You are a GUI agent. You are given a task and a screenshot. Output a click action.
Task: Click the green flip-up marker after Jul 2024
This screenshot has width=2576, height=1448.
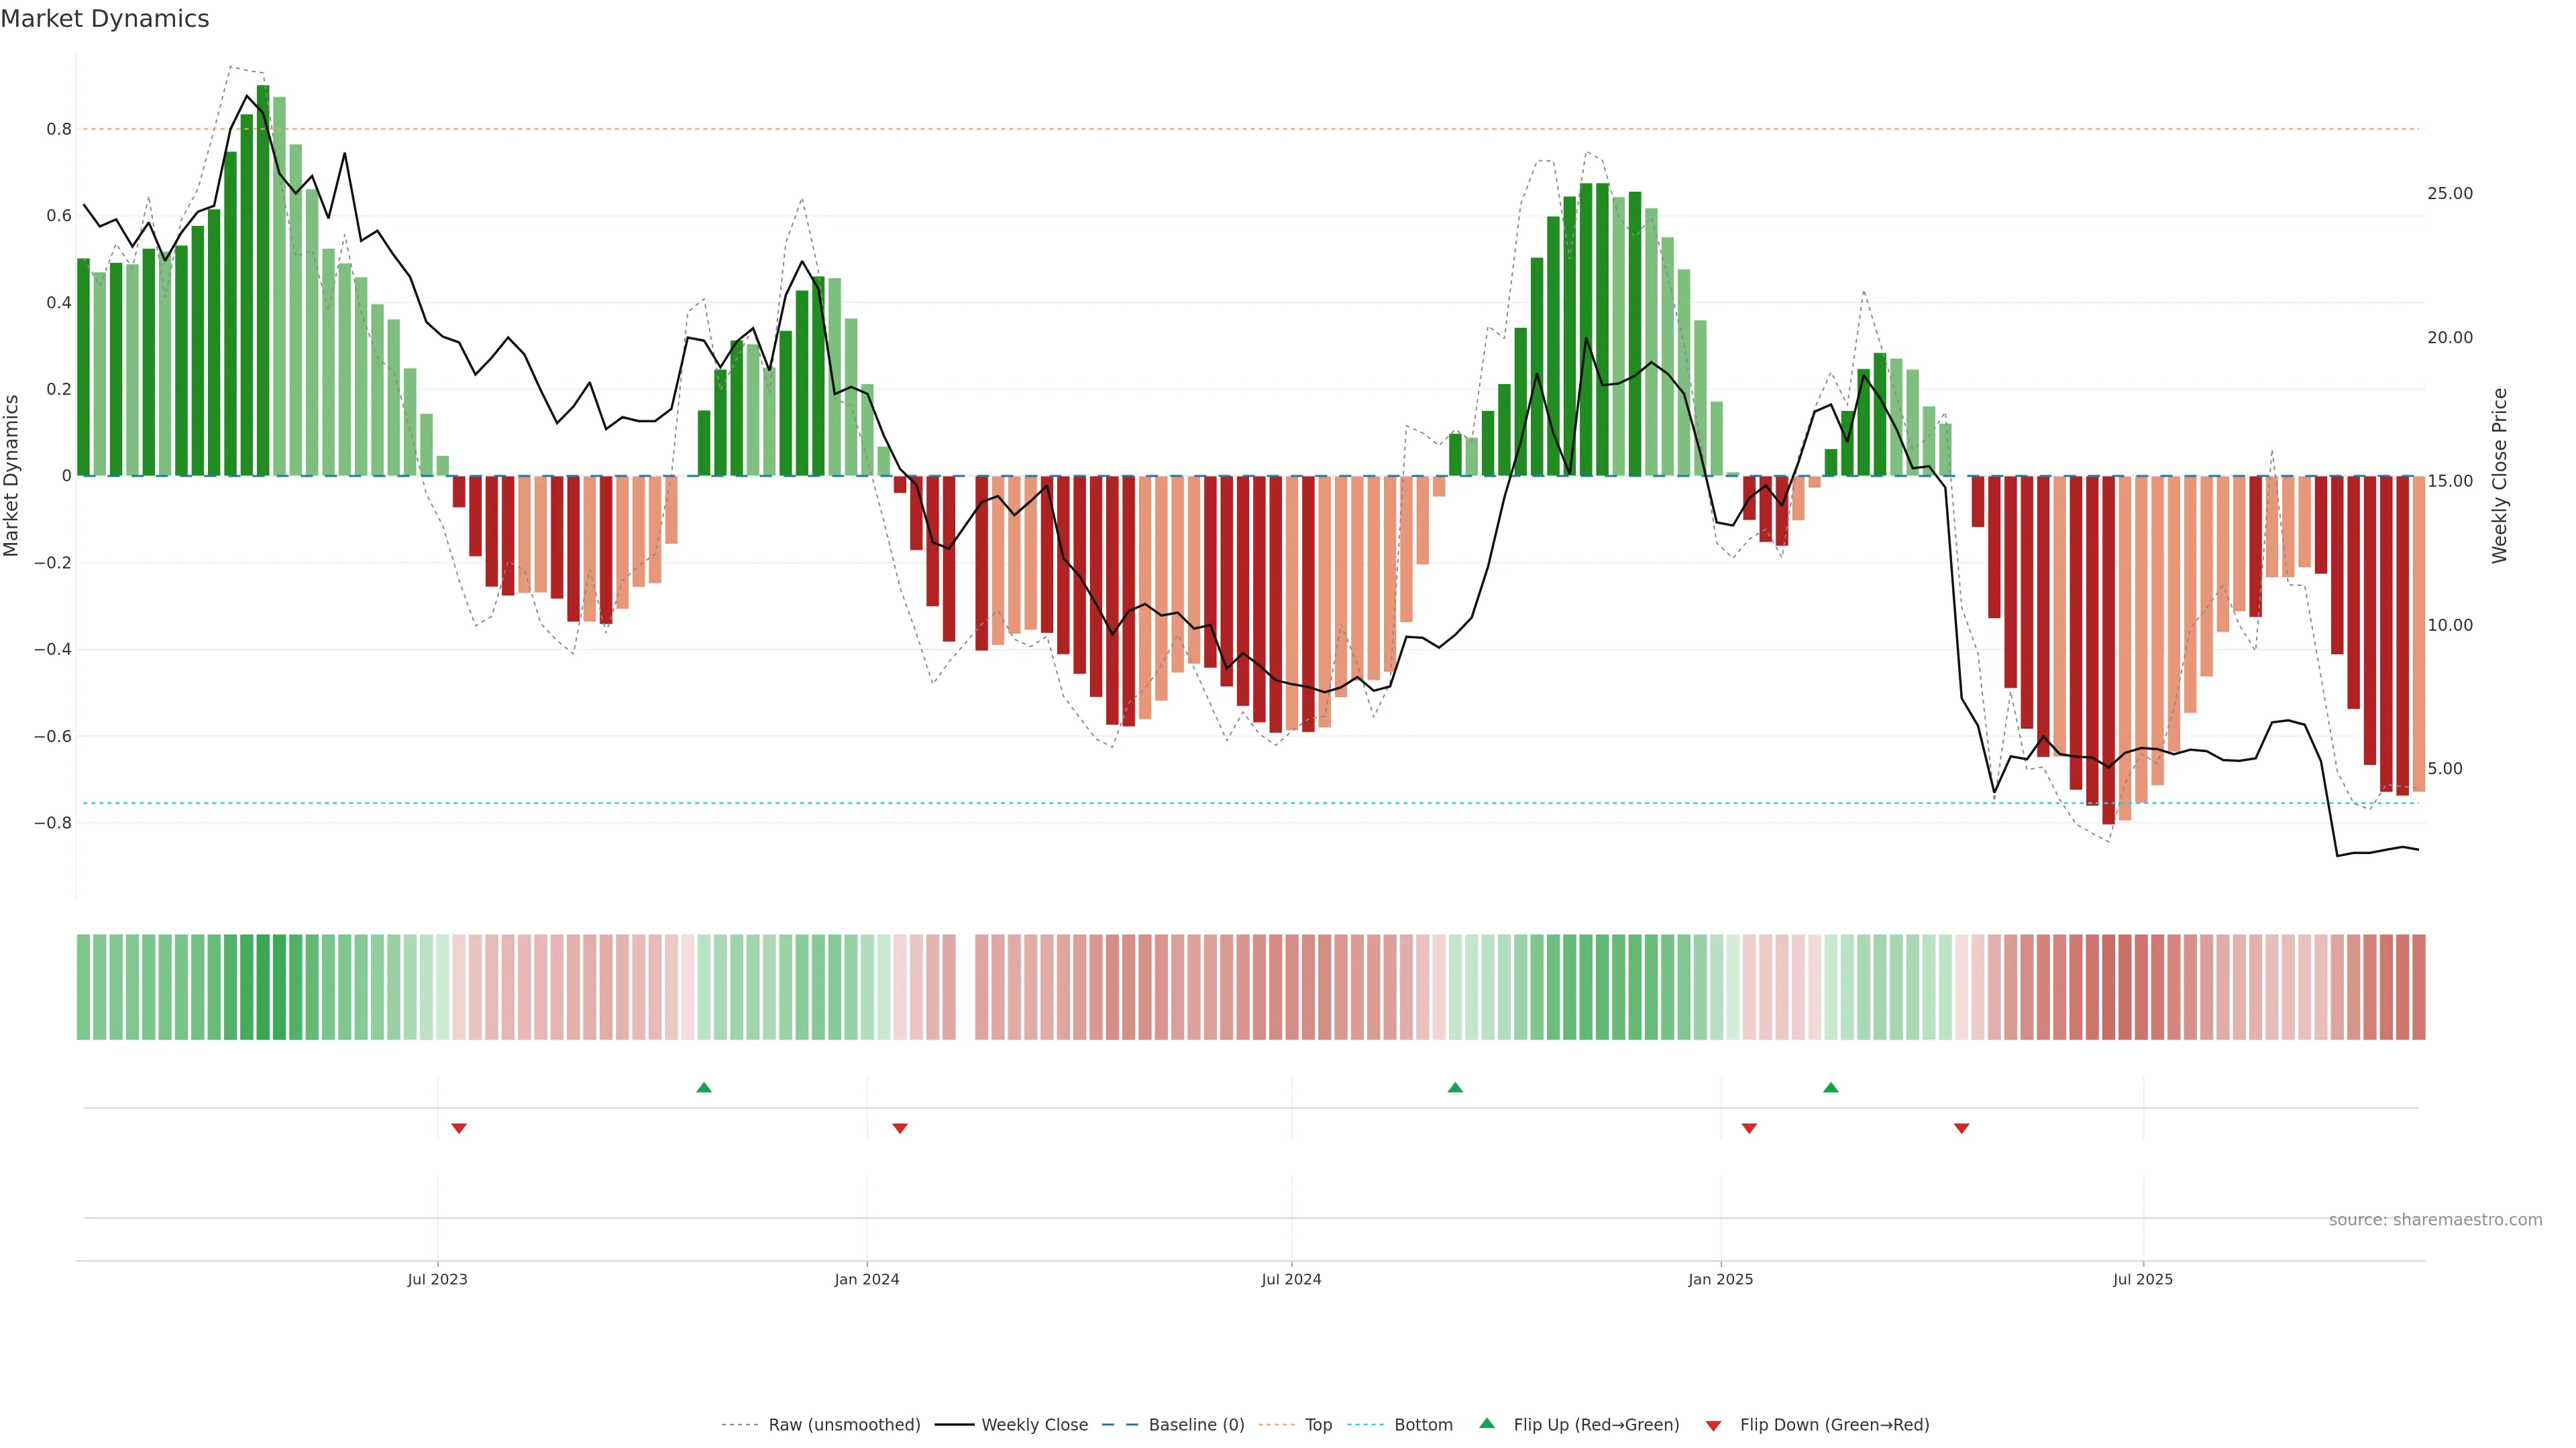(1455, 1087)
